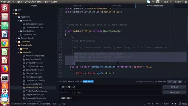
Task: Launch Google Chrome from dock
Action: click(5, 43)
